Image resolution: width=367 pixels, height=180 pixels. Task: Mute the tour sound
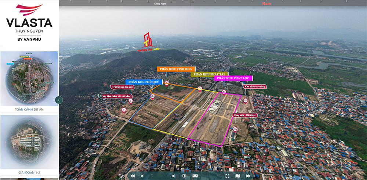174,176
